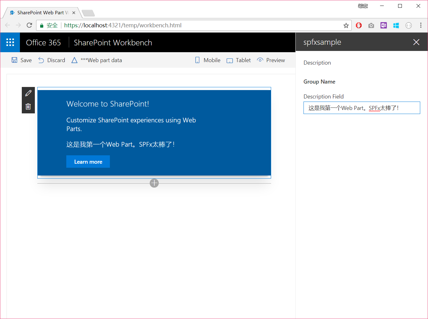The image size is (428, 319).
Task: Select the pencil edit icon on web part
Action: point(28,93)
